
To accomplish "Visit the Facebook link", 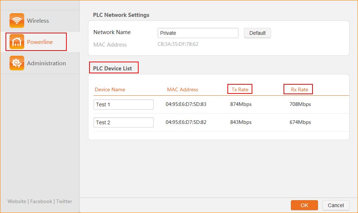I will tap(41, 201).
